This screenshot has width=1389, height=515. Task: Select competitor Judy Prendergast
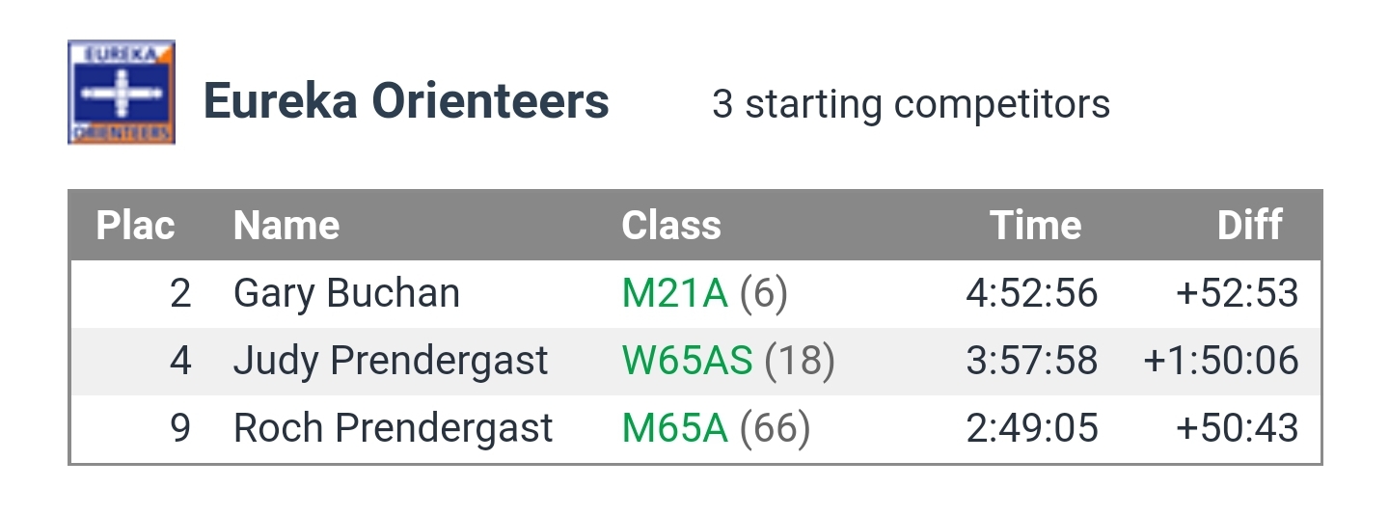[391, 361]
